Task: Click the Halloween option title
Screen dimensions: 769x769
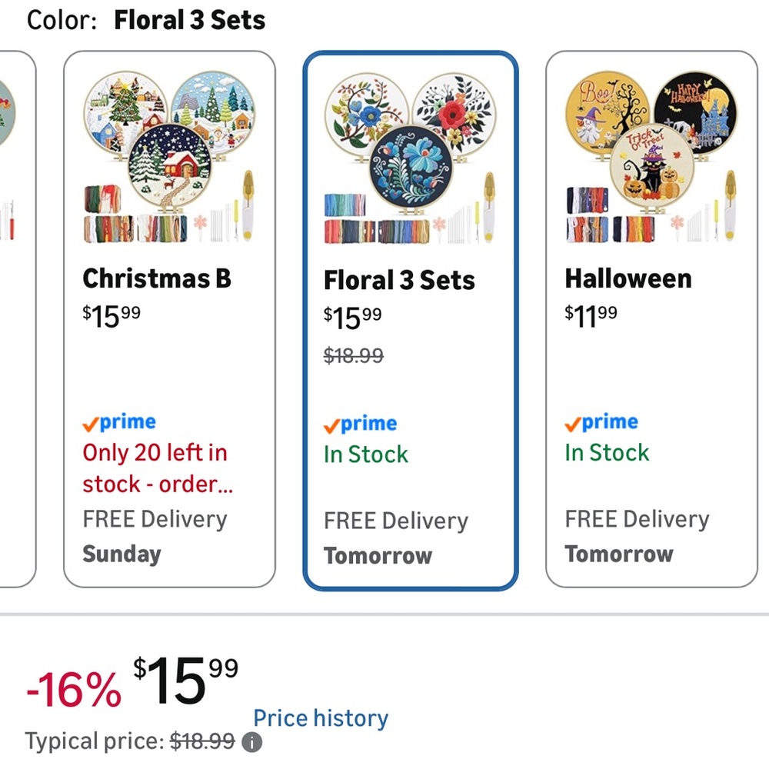Action: [628, 278]
